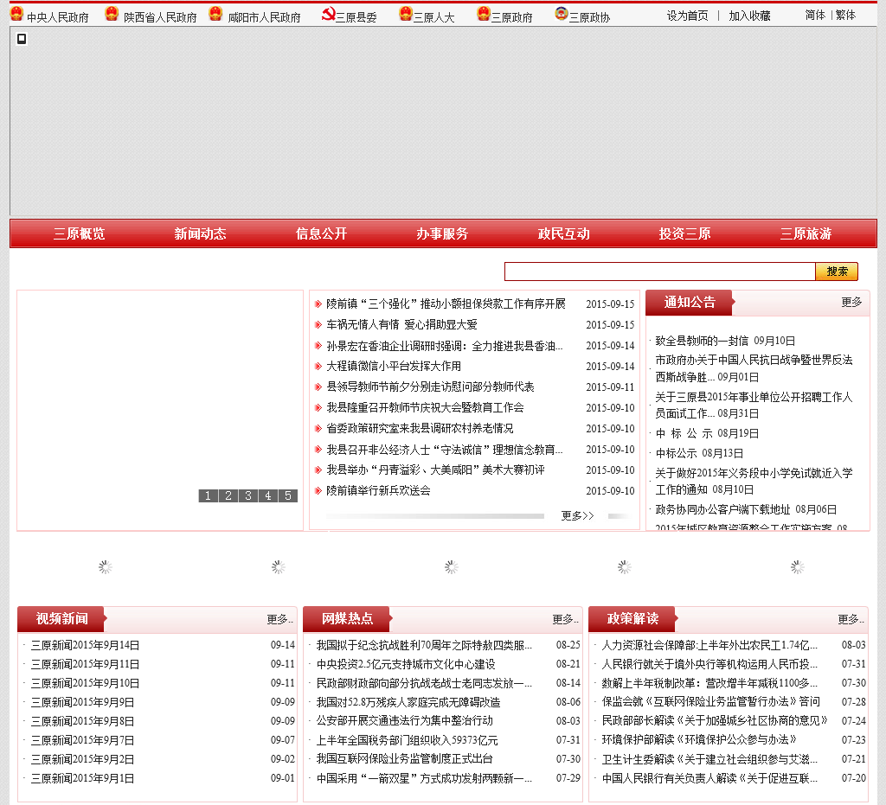
Task: Open the 三原概览 menu
Action: point(79,233)
